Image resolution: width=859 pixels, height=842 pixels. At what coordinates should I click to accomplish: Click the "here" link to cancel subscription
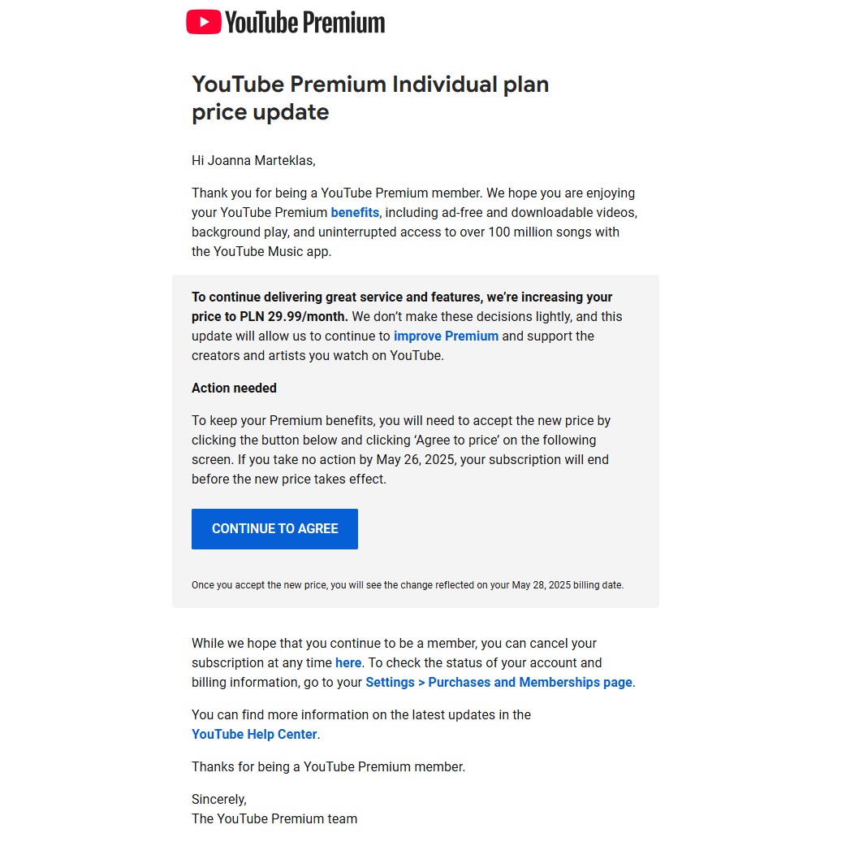(348, 663)
